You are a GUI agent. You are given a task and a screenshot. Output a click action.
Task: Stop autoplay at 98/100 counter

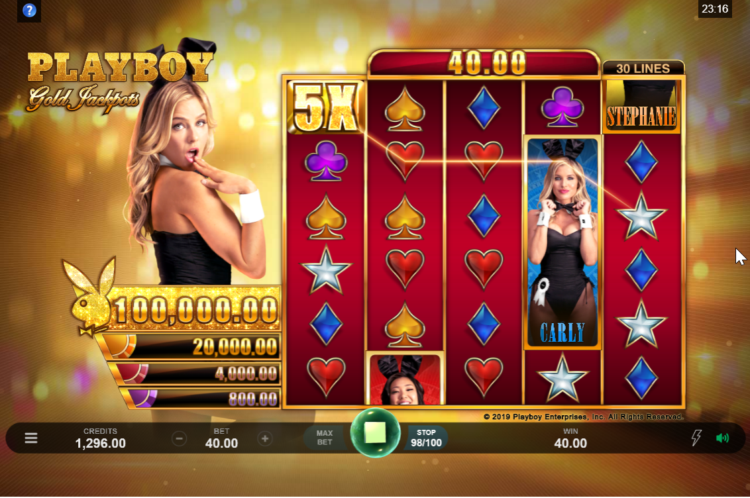(426, 438)
